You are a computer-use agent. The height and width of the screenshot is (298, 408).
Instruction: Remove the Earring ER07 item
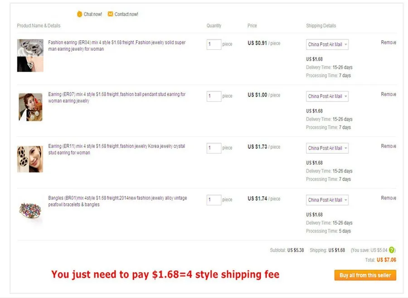tap(389, 94)
